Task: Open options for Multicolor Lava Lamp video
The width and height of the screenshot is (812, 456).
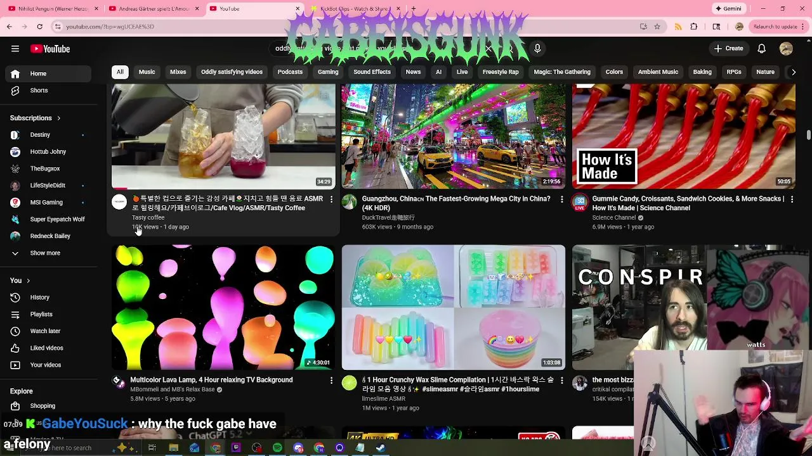Action: (331, 381)
